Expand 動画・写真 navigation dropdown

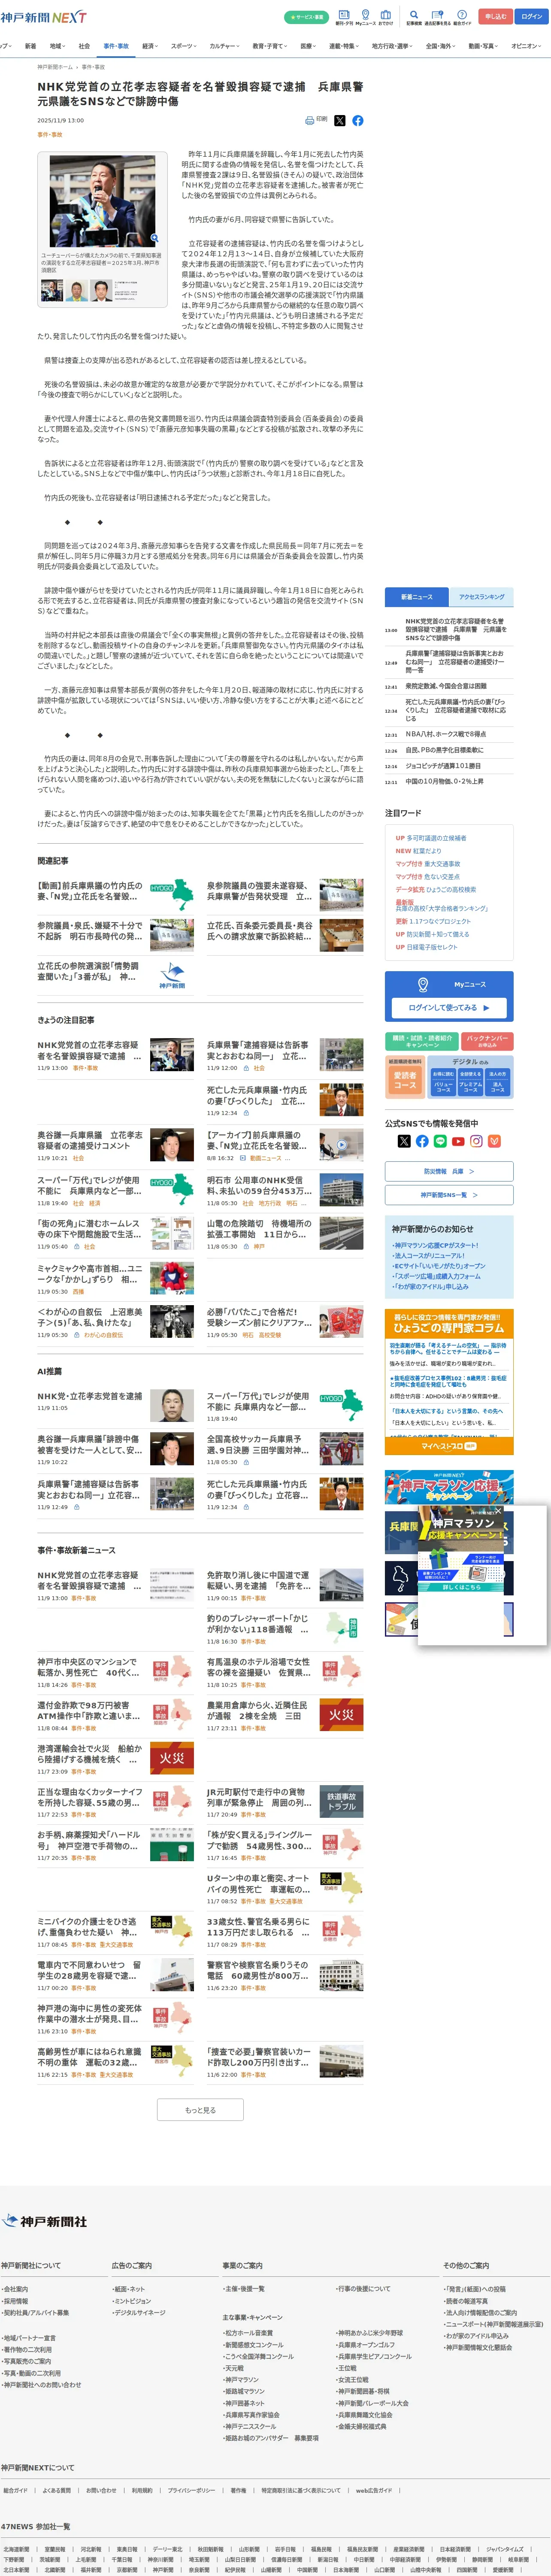pos(484,46)
